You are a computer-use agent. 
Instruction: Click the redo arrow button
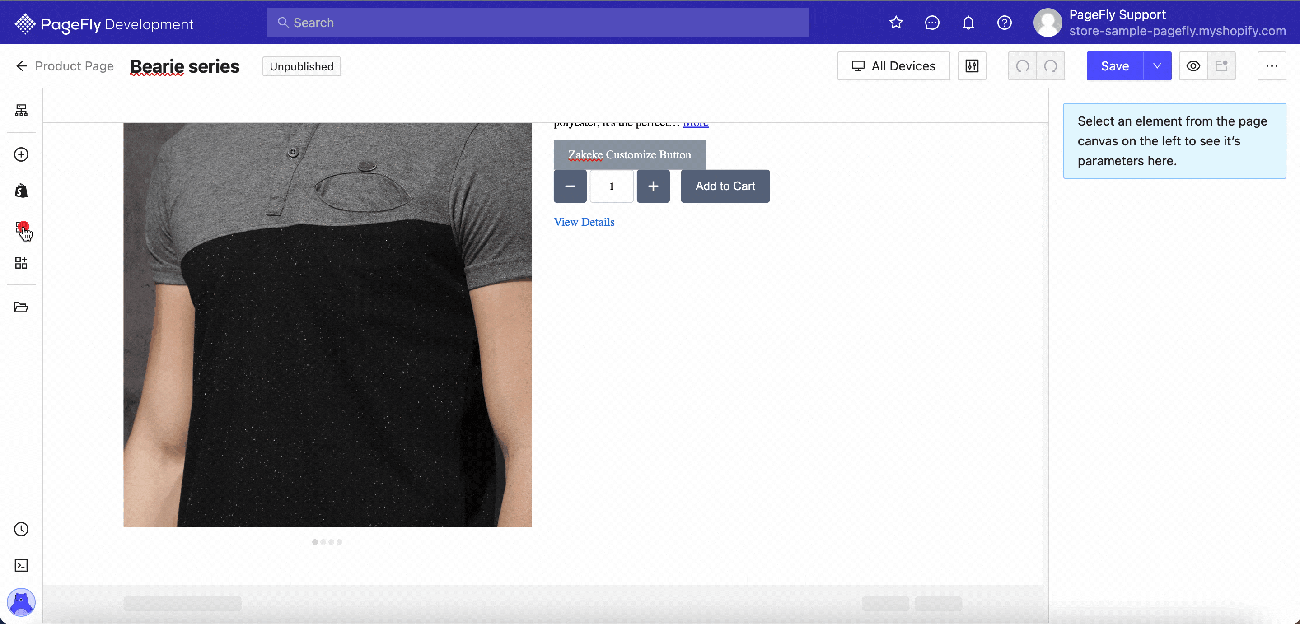click(x=1051, y=66)
